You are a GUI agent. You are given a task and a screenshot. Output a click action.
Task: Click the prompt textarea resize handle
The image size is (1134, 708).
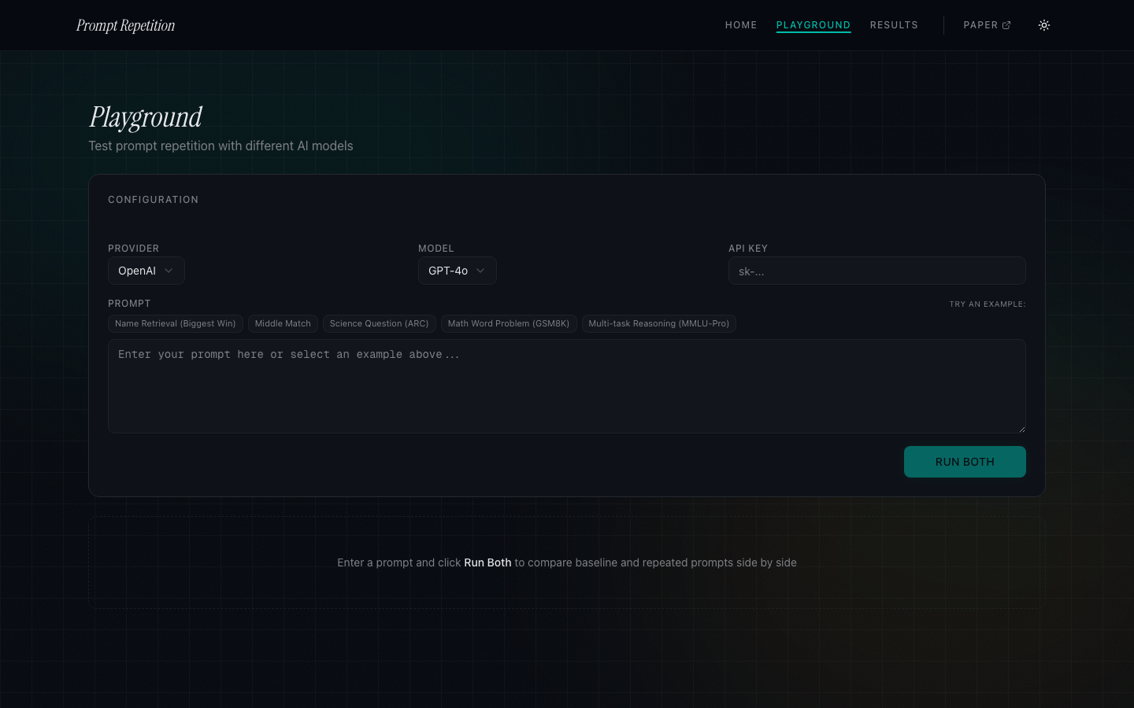click(x=1021, y=429)
